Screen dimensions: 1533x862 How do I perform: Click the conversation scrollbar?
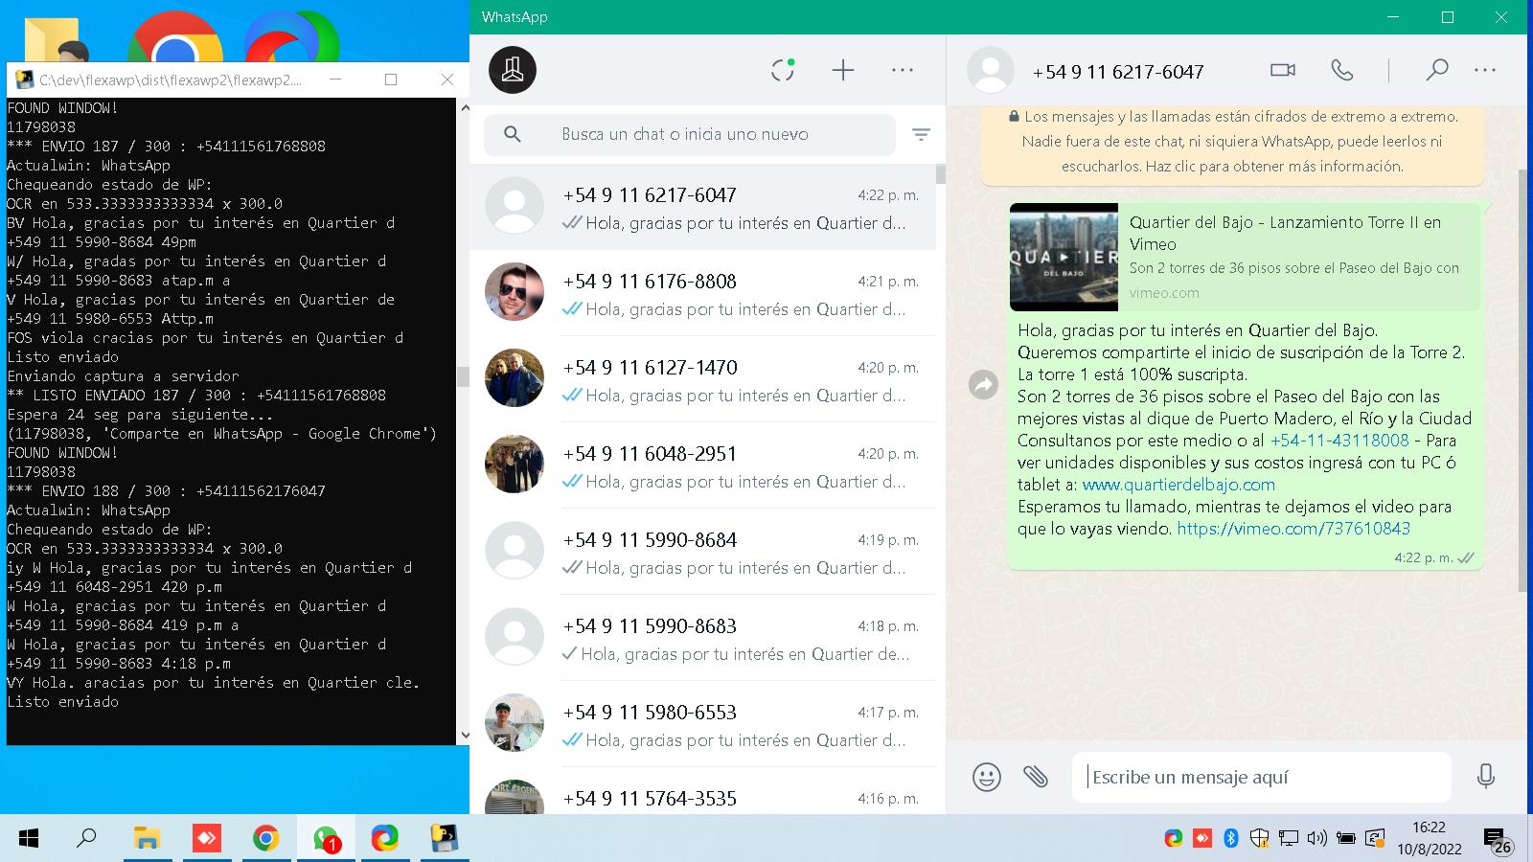[1522, 380]
